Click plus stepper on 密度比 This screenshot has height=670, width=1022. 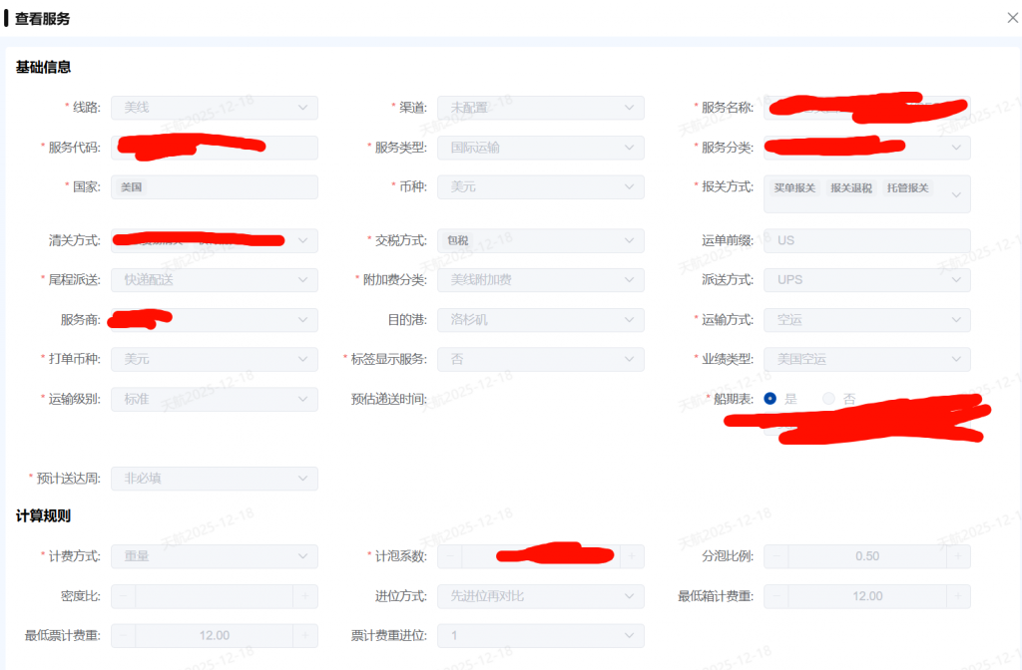(x=305, y=596)
